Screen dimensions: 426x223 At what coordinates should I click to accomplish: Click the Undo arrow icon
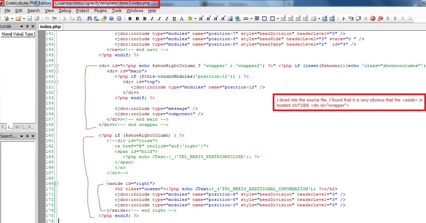click(x=47, y=18)
